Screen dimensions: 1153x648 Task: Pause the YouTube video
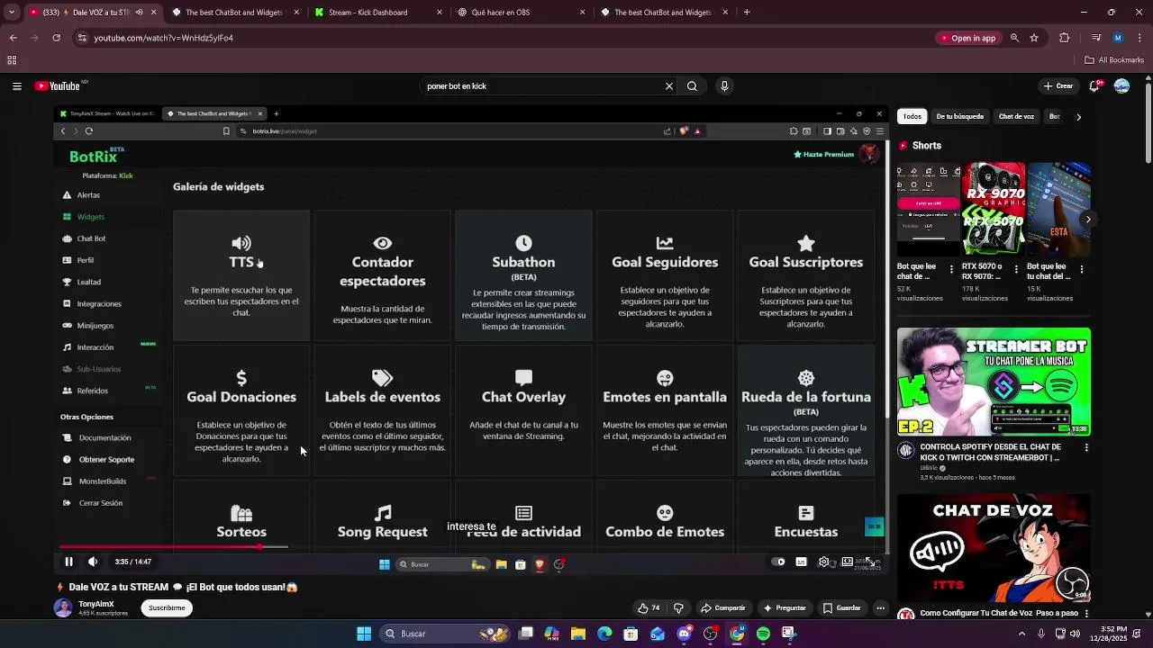click(x=68, y=562)
